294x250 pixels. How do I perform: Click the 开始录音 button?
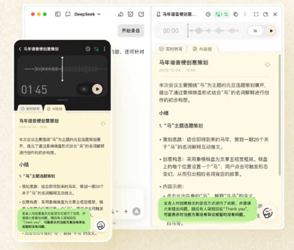(x=131, y=31)
